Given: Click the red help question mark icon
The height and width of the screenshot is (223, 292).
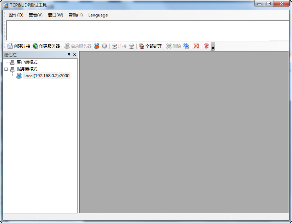Looking at the screenshot, I should (x=206, y=46).
